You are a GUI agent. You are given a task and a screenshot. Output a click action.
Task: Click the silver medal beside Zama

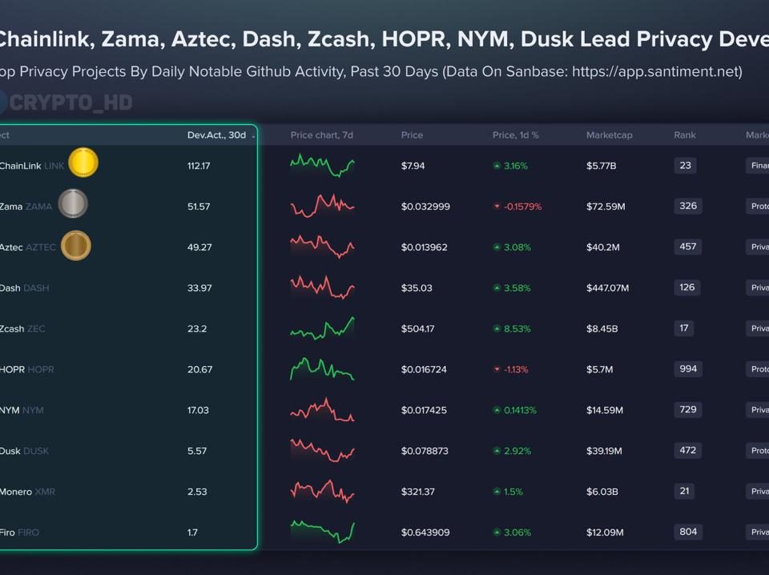[x=73, y=203]
